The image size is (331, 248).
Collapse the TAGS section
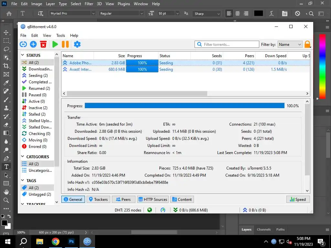click(x=23, y=180)
